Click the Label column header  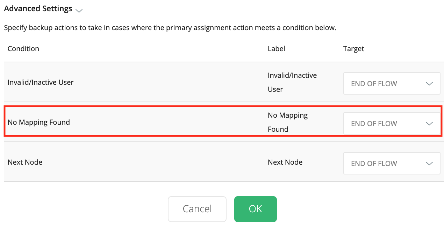276,49
